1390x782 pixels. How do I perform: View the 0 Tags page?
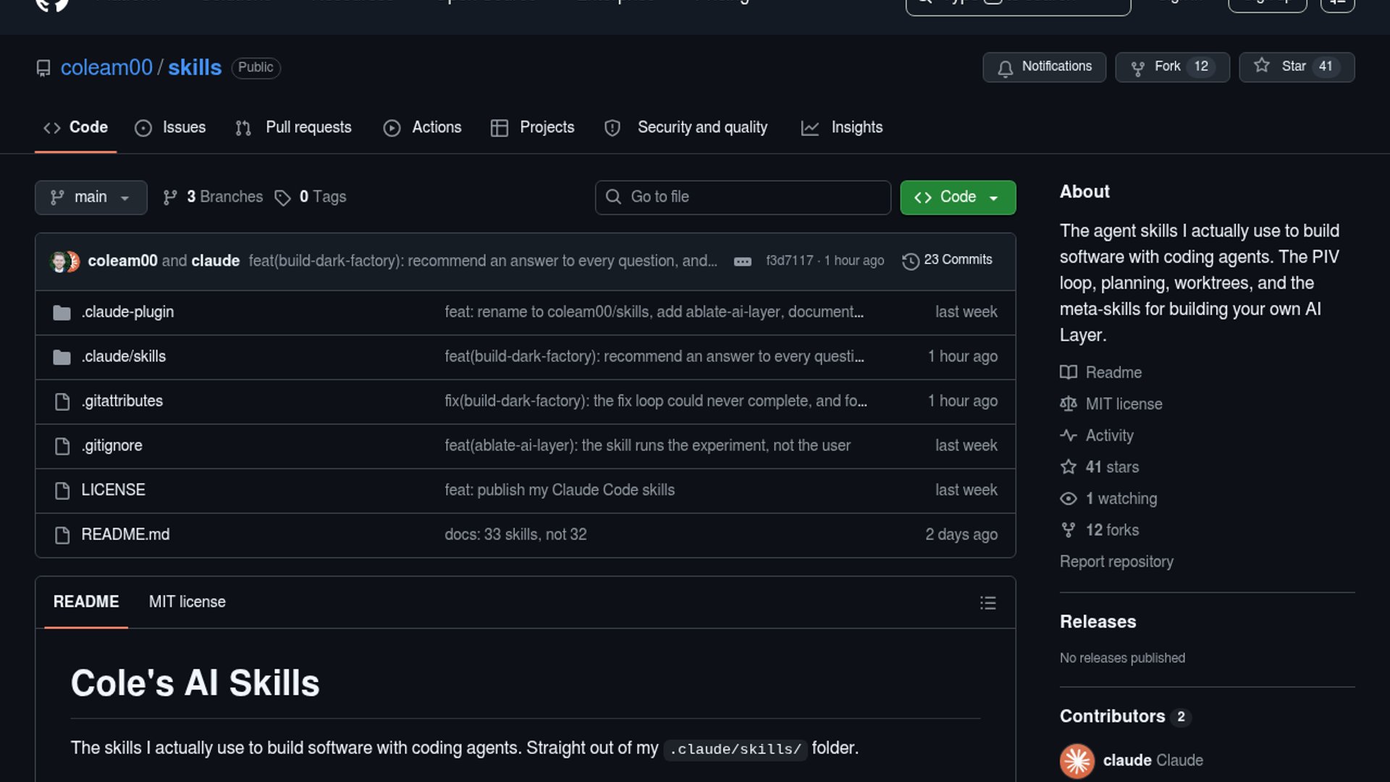tap(311, 197)
